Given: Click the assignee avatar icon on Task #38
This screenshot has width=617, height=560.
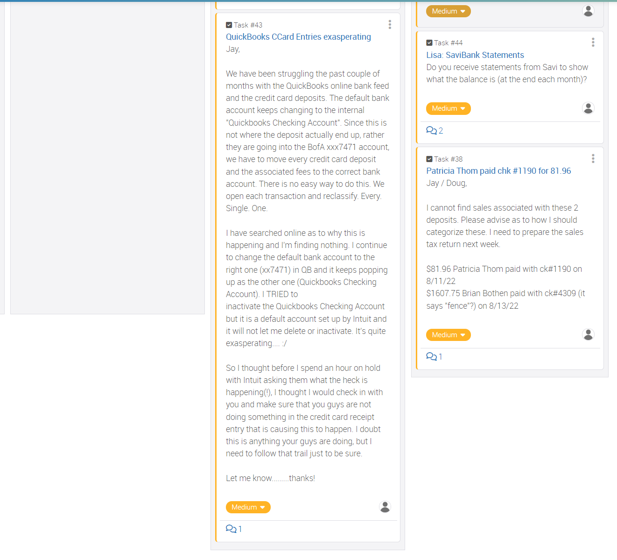Looking at the screenshot, I should click(x=588, y=334).
